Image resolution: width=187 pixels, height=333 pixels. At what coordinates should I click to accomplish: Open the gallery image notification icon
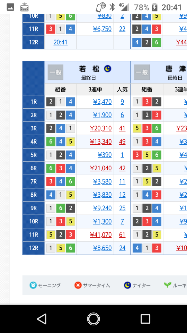click(x=10, y=7)
